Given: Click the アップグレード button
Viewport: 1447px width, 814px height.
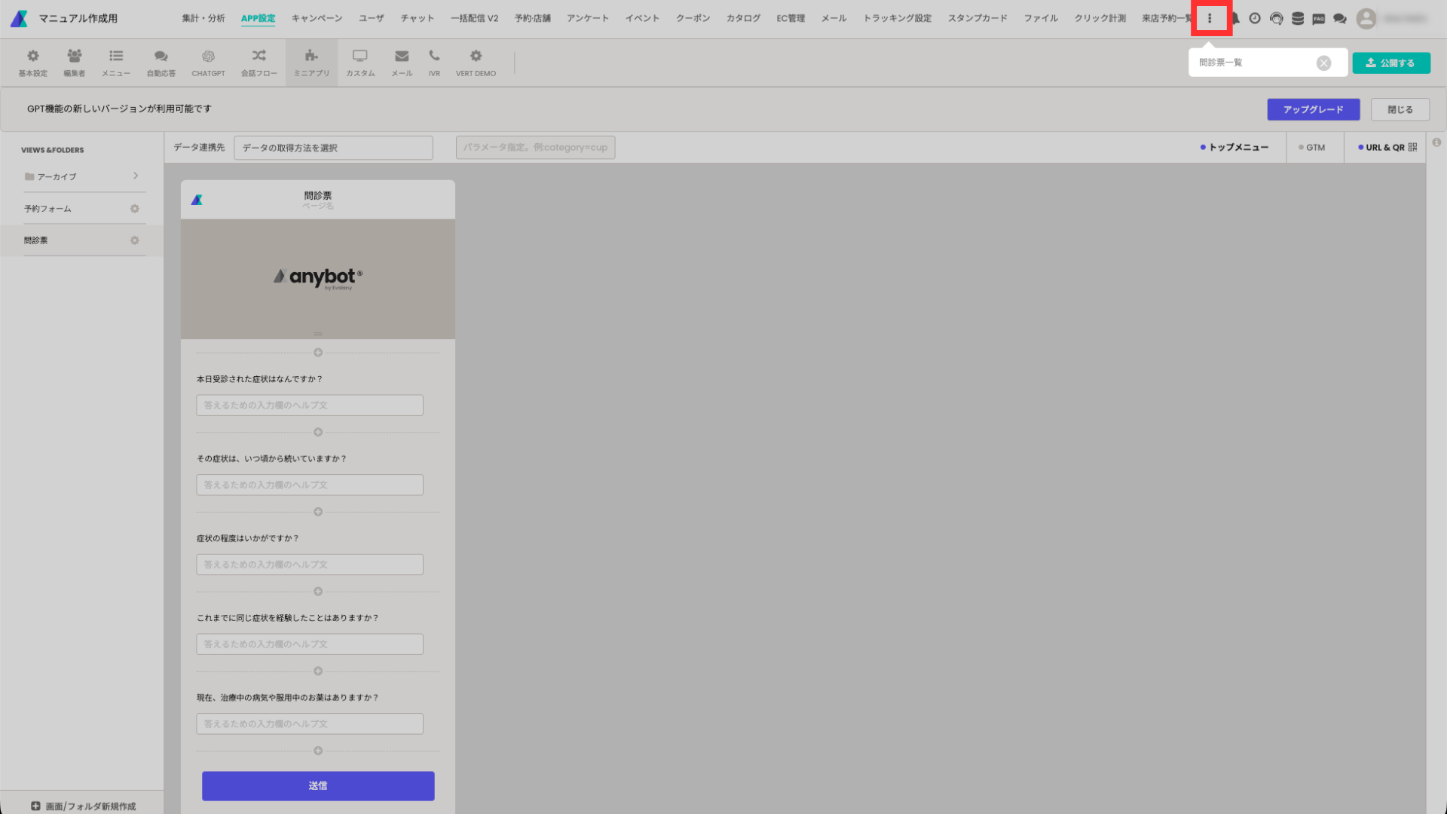Looking at the screenshot, I should pos(1313,109).
